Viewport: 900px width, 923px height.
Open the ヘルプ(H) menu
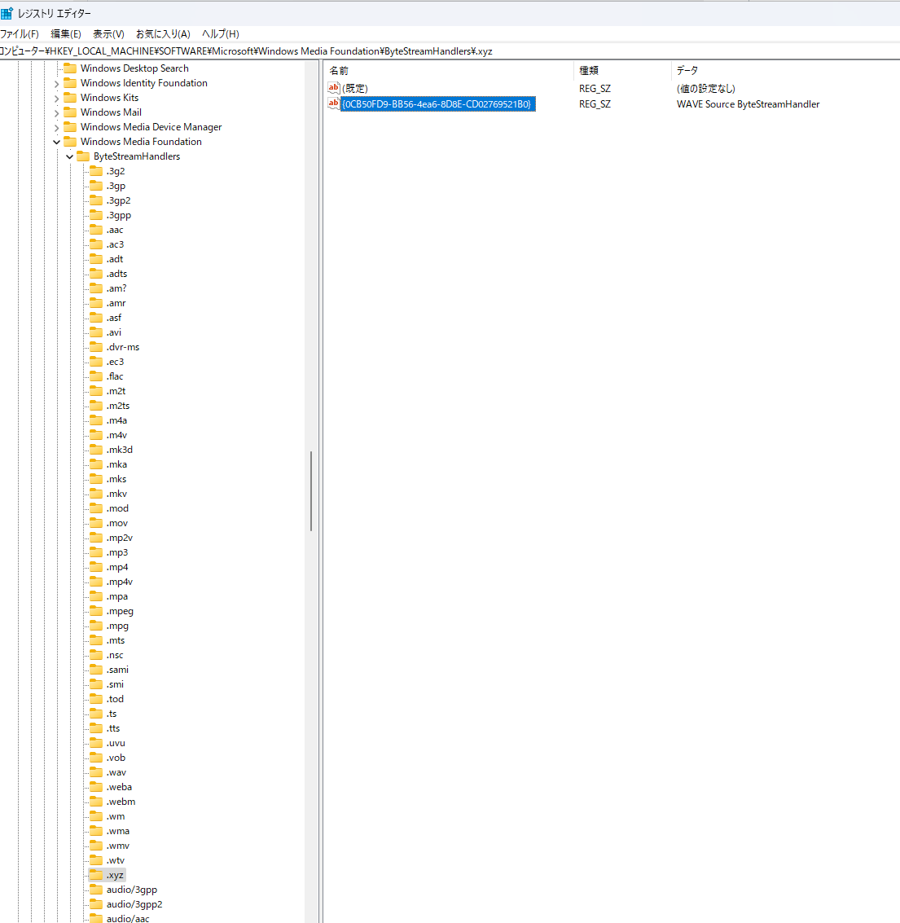[220, 34]
